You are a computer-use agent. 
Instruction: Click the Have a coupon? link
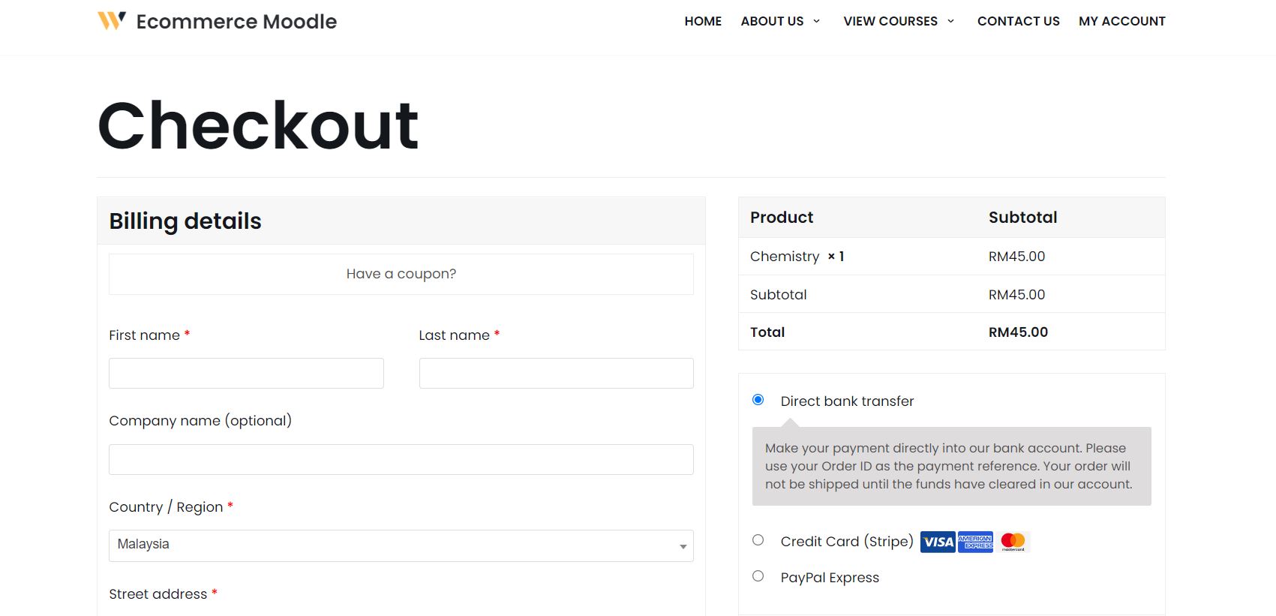click(x=401, y=274)
